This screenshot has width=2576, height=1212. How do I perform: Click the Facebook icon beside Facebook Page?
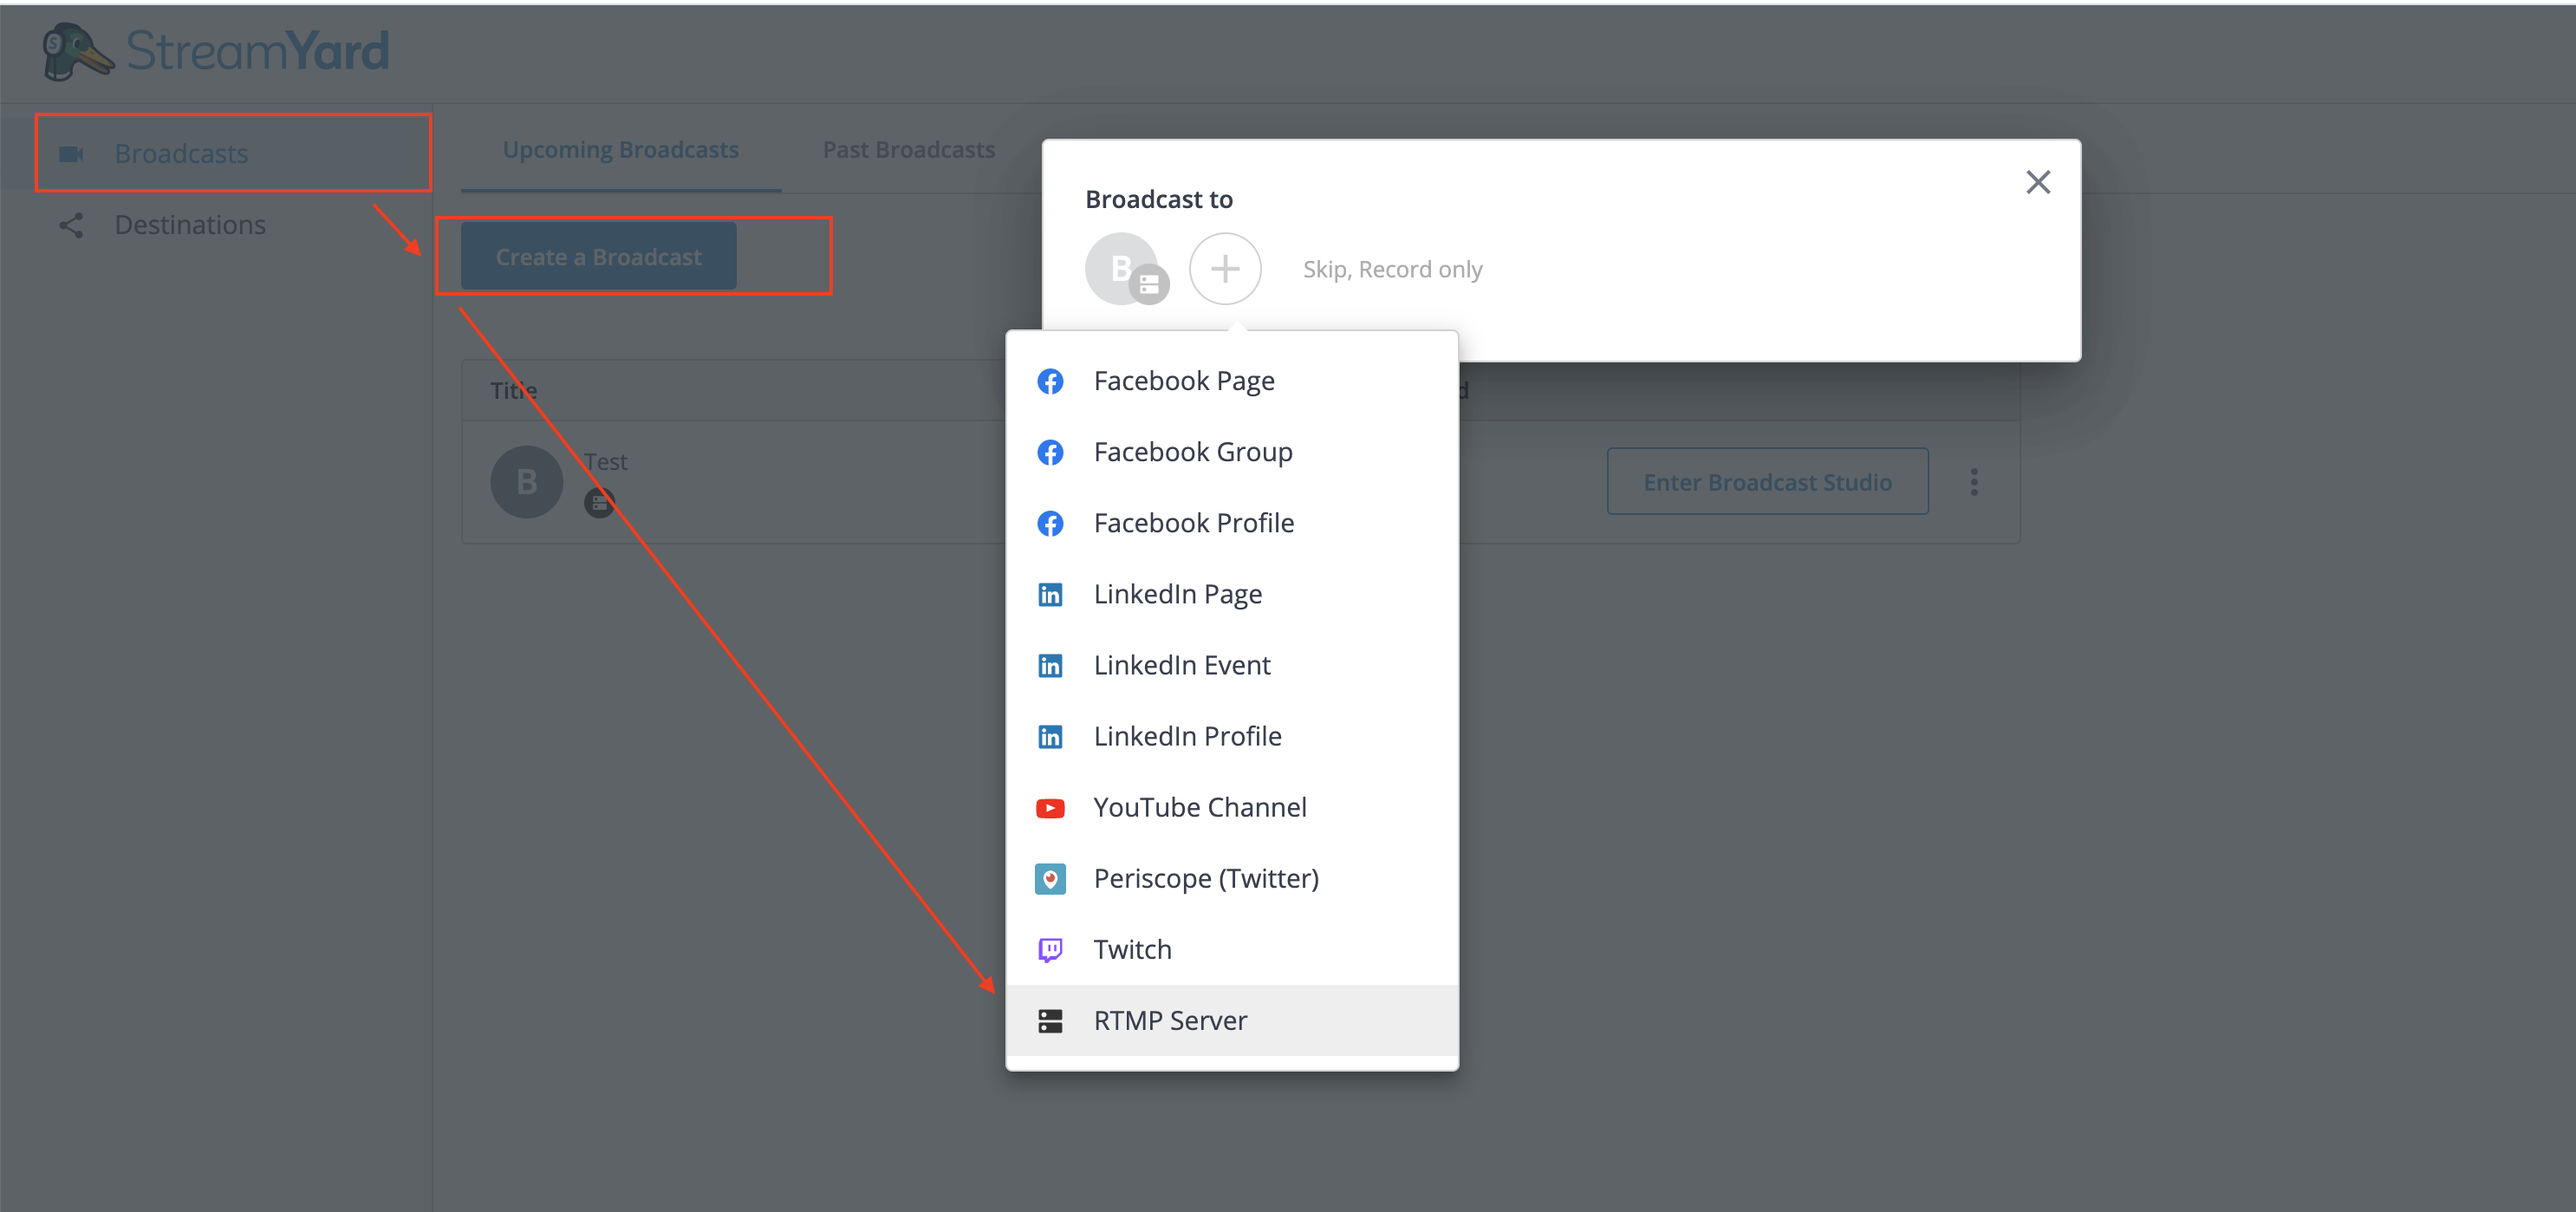coord(1050,381)
